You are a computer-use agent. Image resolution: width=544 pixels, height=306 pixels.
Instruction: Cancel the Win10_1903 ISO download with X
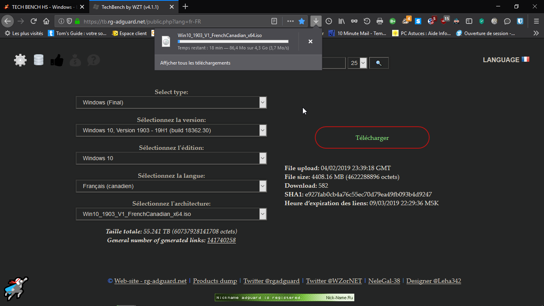pyautogui.click(x=310, y=41)
